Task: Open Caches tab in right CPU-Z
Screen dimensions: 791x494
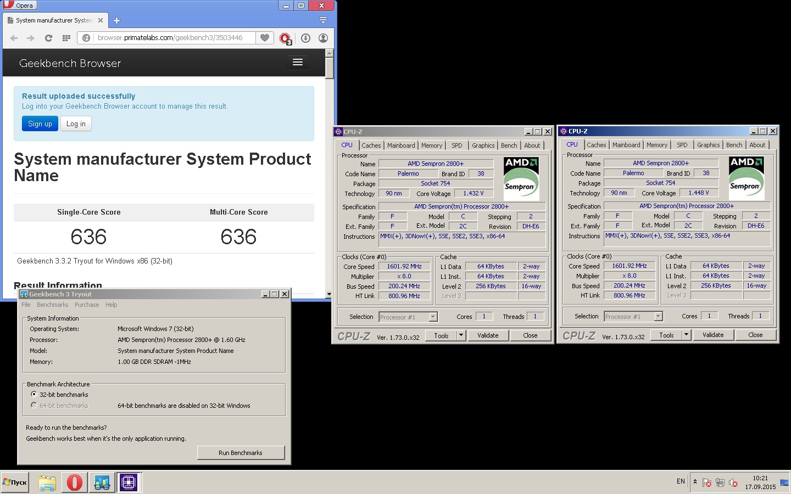Action: (x=596, y=145)
